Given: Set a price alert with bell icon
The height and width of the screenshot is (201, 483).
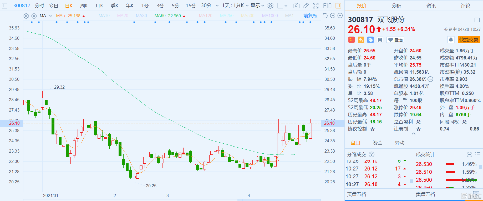Looking at the screenshot, I should [451, 40].
